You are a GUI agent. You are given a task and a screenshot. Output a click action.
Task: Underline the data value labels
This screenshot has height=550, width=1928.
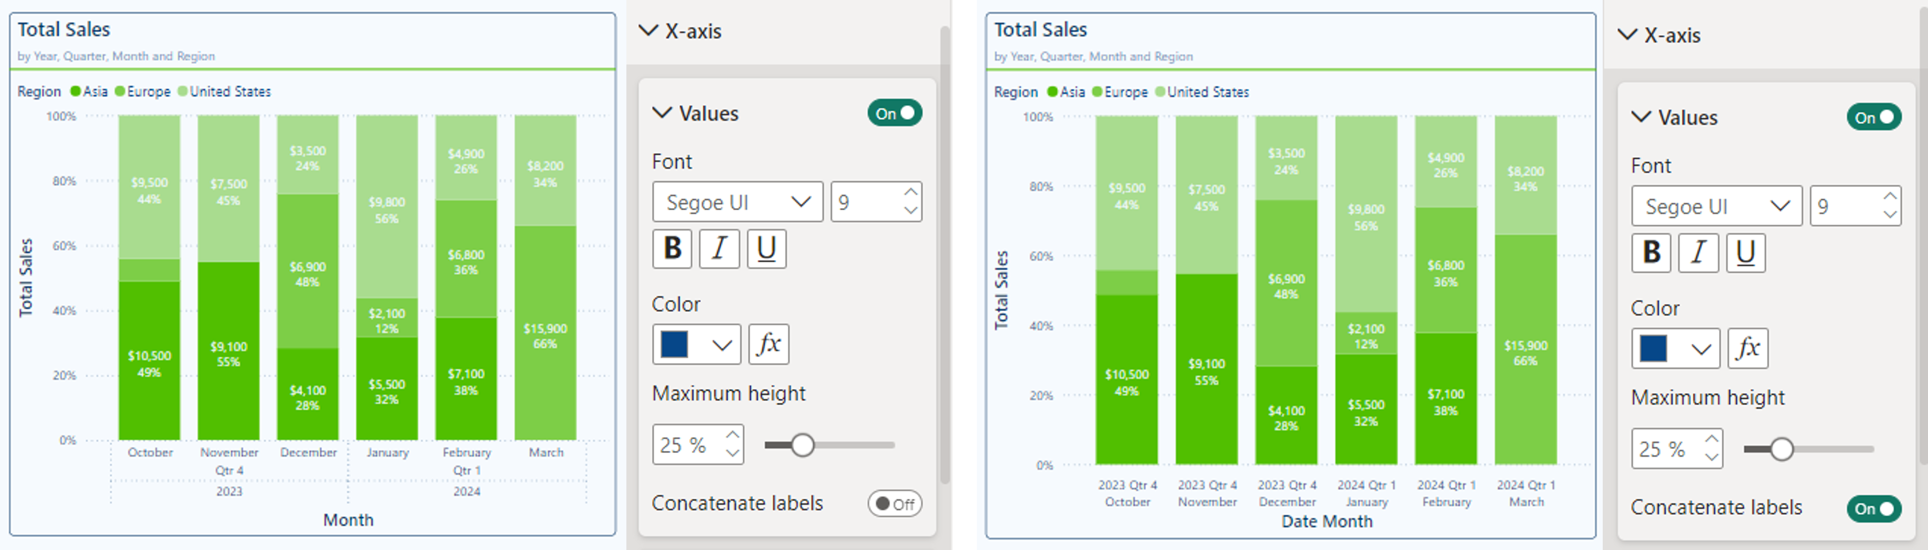click(x=766, y=250)
